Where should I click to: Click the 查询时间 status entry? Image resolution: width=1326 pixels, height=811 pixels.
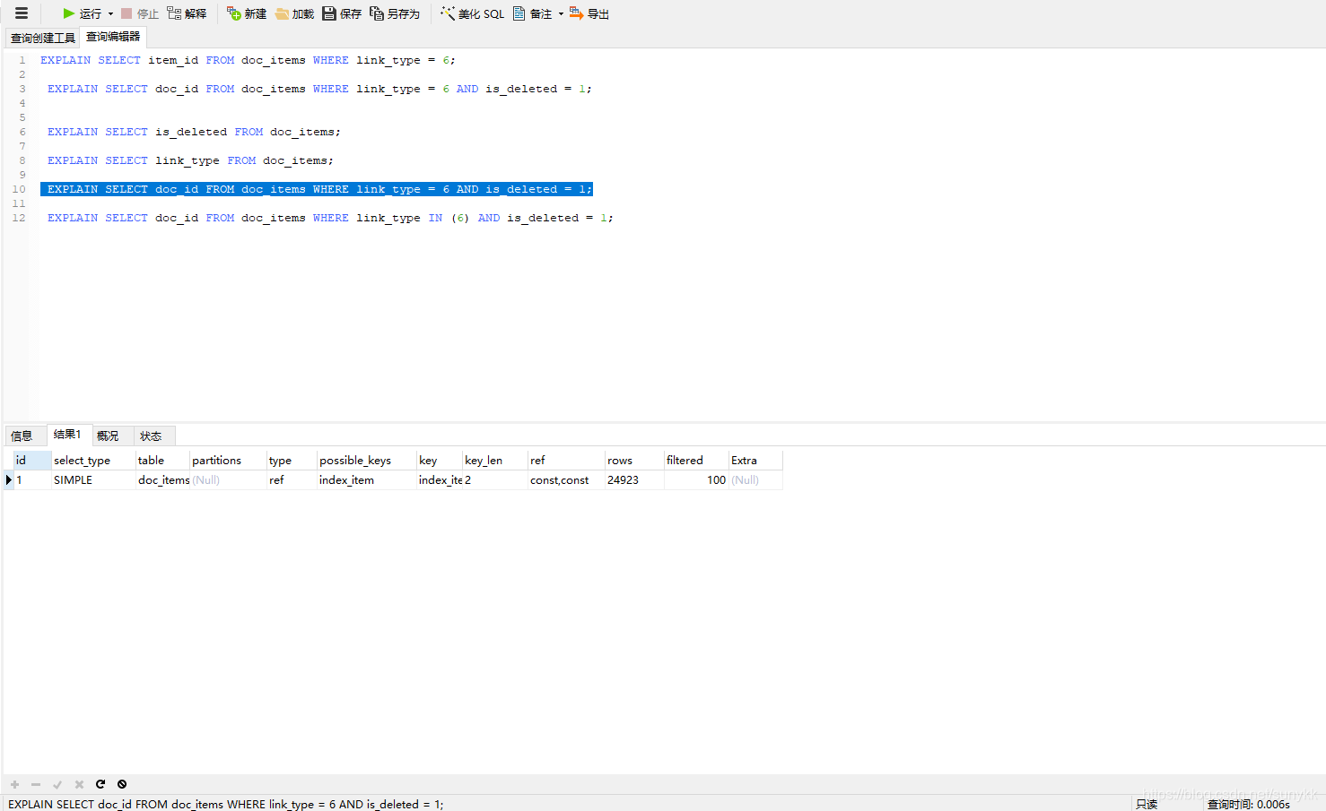(1248, 804)
